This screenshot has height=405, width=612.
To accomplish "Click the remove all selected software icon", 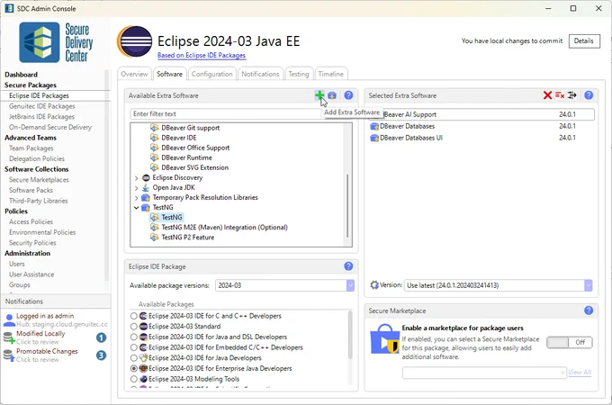I will pyautogui.click(x=560, y=95).
